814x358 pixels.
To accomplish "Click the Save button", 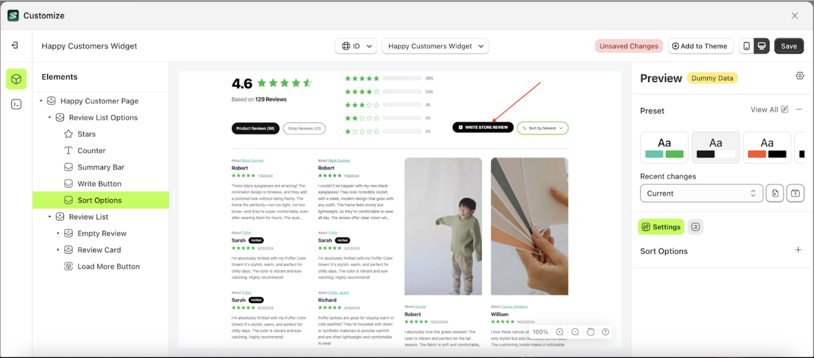I will tap(789, 46).
